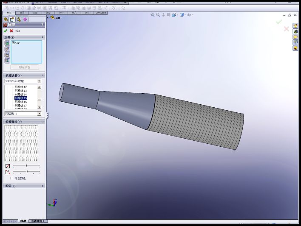The height and width of the screenshot is (226, 301).
Task: Open the 网格线 15 texture name dropdown
Action: (39, 114)
